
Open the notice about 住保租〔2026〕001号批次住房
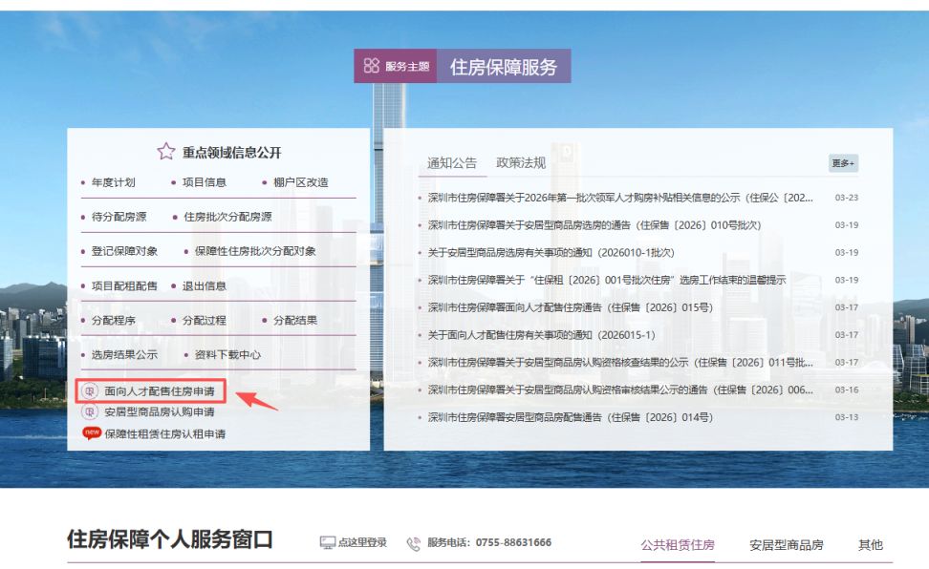(x=600, y=281)
